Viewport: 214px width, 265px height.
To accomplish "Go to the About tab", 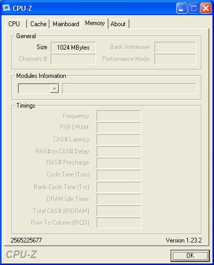I will coord(118,24).
